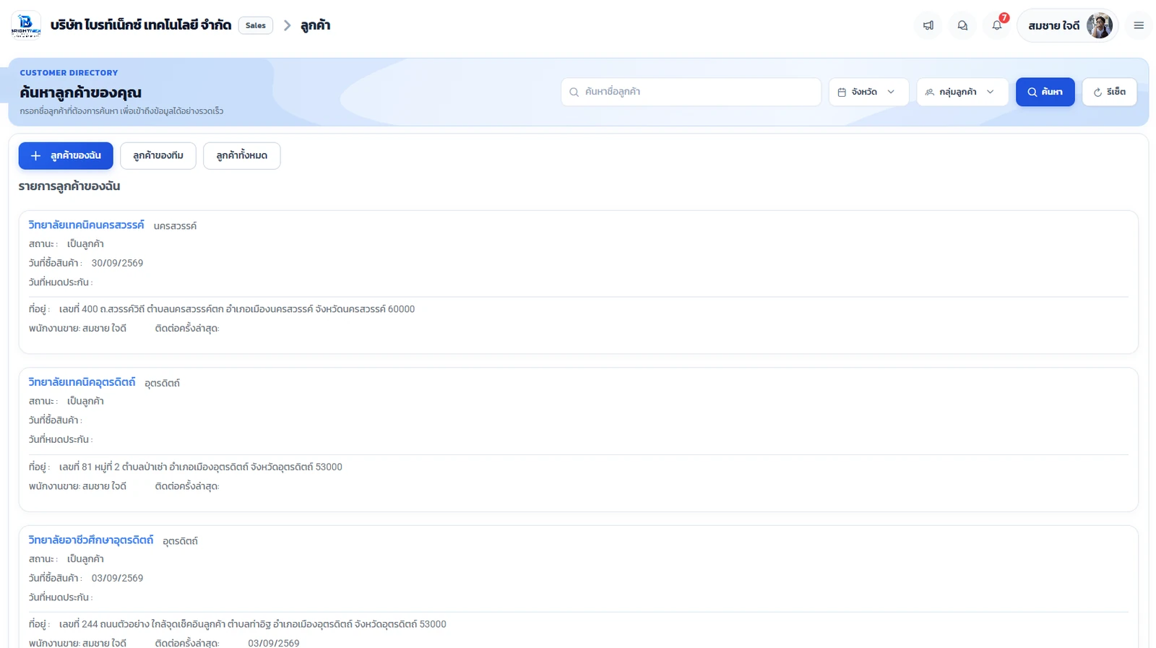Click the address เลขที่ 81 หมู่ที่ 2

point(201,467)
